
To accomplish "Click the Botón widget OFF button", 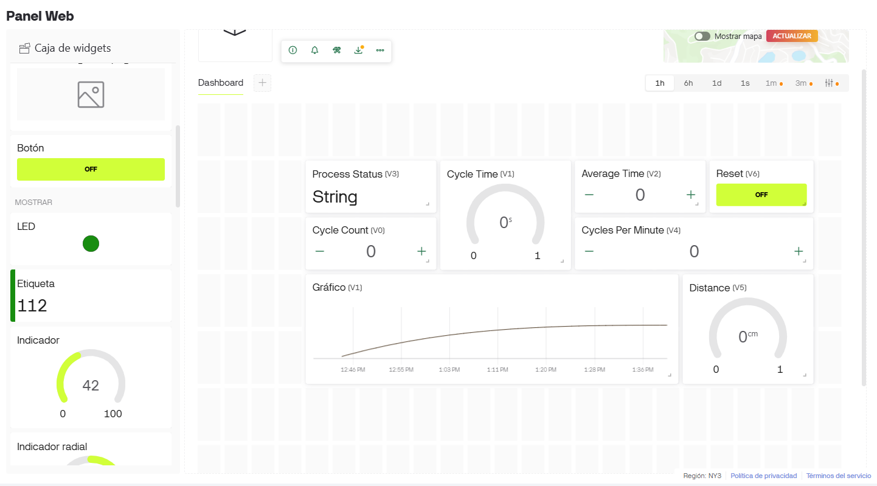I will coord(91,170).
